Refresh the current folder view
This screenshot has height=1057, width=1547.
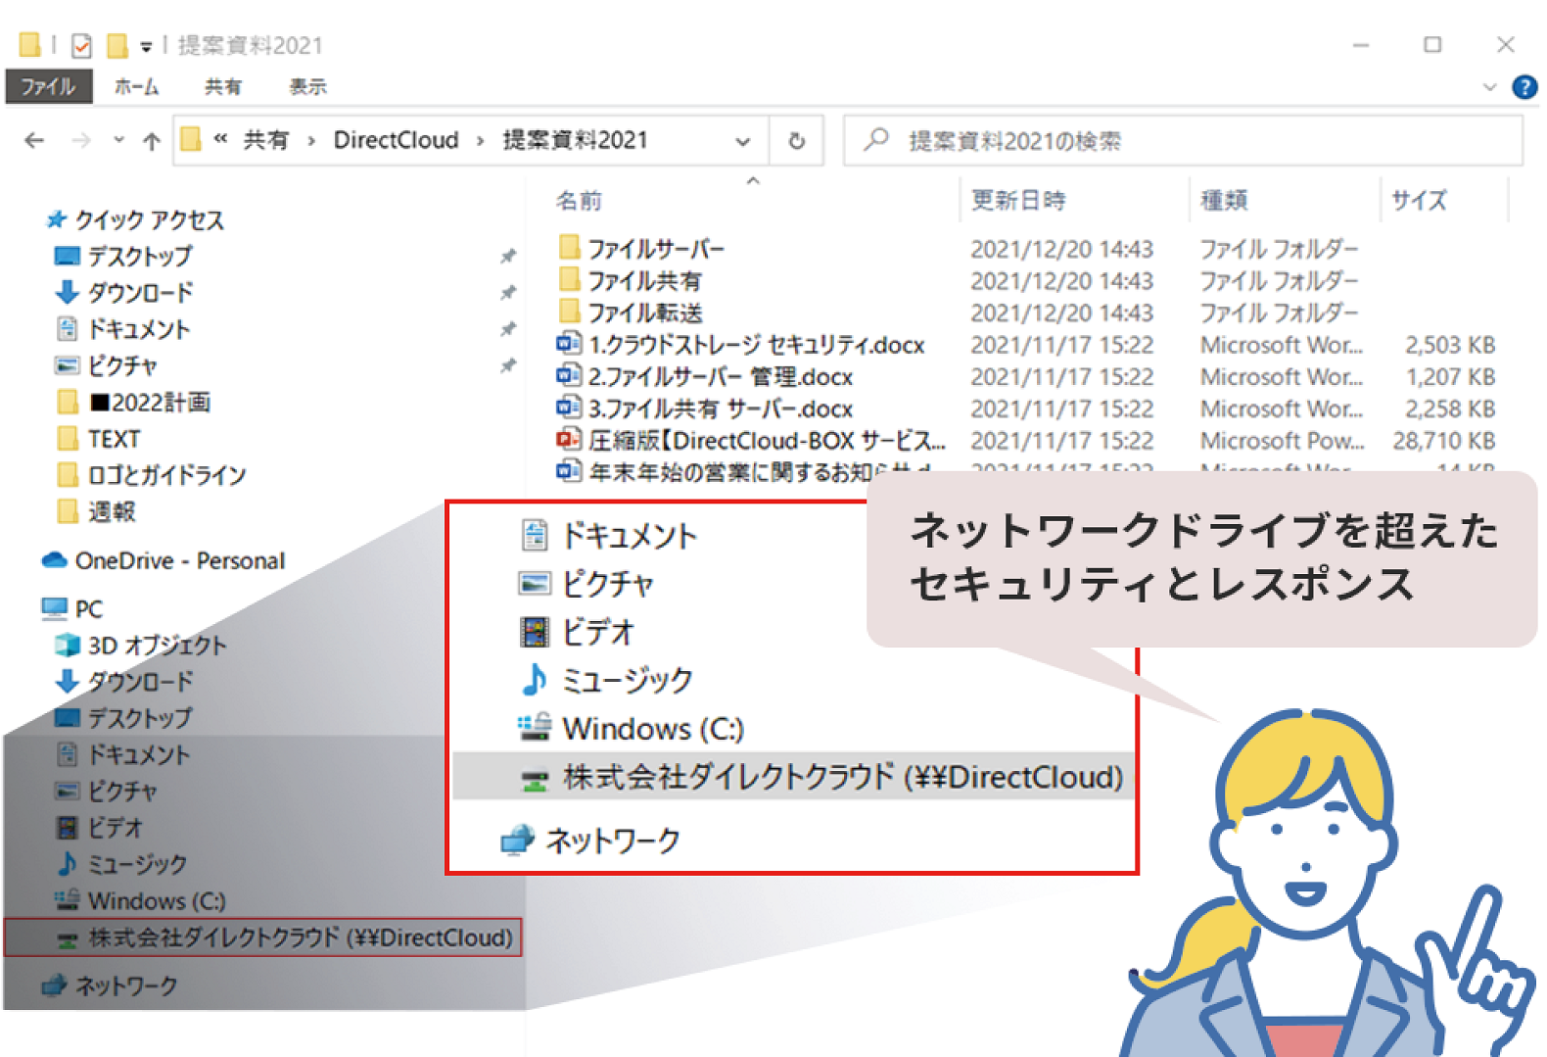(796, 141)
